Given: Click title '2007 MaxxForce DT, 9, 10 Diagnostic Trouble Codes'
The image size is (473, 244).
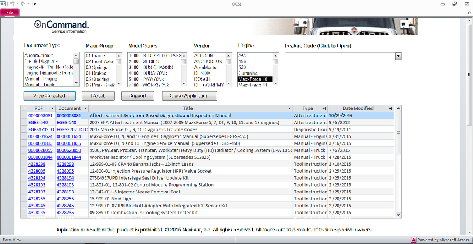Looking at the screenshot, I should [x=143, y=130].
